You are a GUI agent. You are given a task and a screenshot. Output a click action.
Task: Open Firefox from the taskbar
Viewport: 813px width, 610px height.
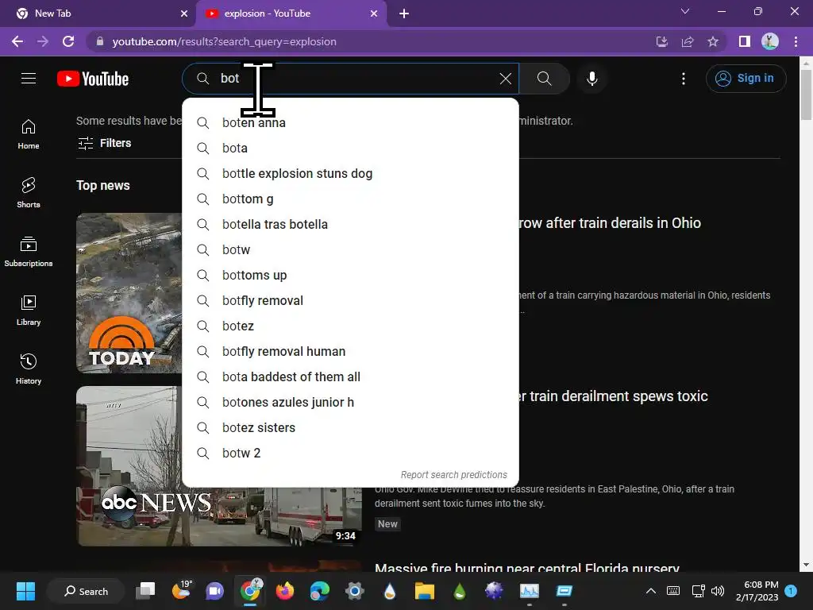(x=285, y=591)
